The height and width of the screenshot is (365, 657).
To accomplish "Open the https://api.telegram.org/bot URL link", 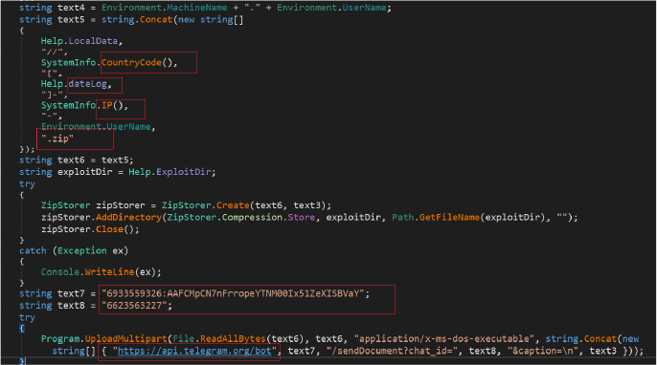I will click(194, 351).
